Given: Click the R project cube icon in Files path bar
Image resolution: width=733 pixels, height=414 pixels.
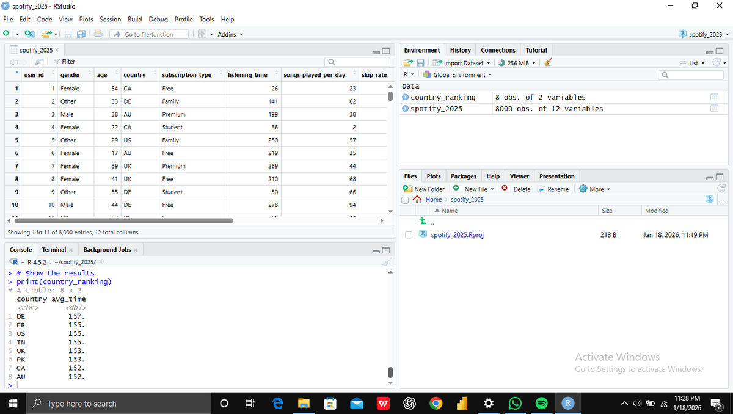Looking at the screenshot, I should [x=710, y=200].
